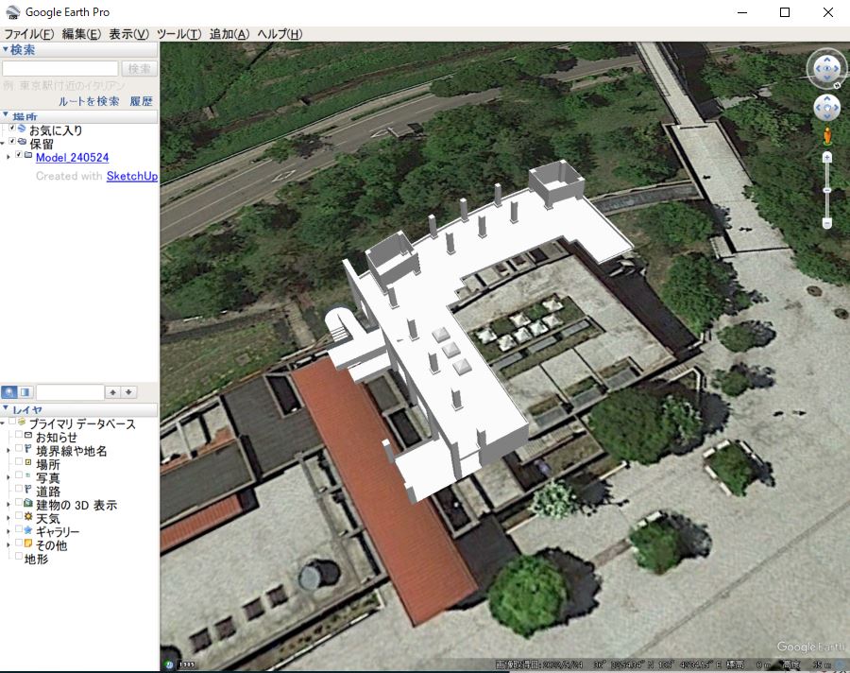The width and height of the screenshot is (850, 673).
Task: Click the historical imagery clock icon at bottom-left
Action: click(169, 664)
